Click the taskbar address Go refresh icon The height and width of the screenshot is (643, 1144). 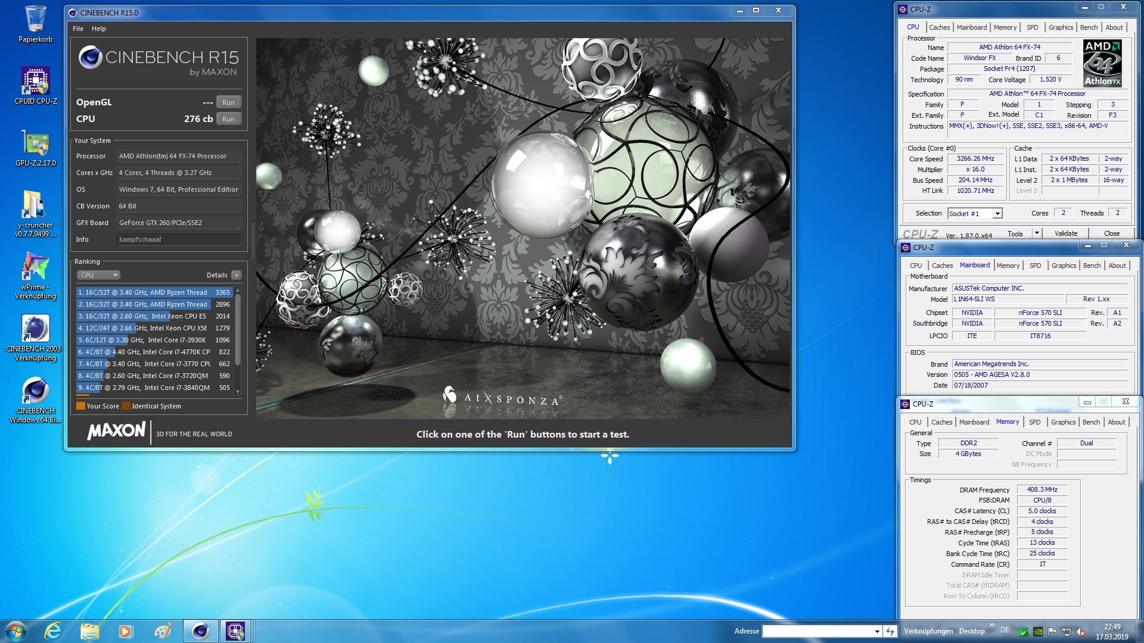(890, 631)
